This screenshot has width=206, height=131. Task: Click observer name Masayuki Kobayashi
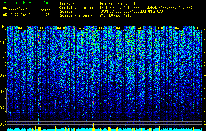click(x=118, y=4)
